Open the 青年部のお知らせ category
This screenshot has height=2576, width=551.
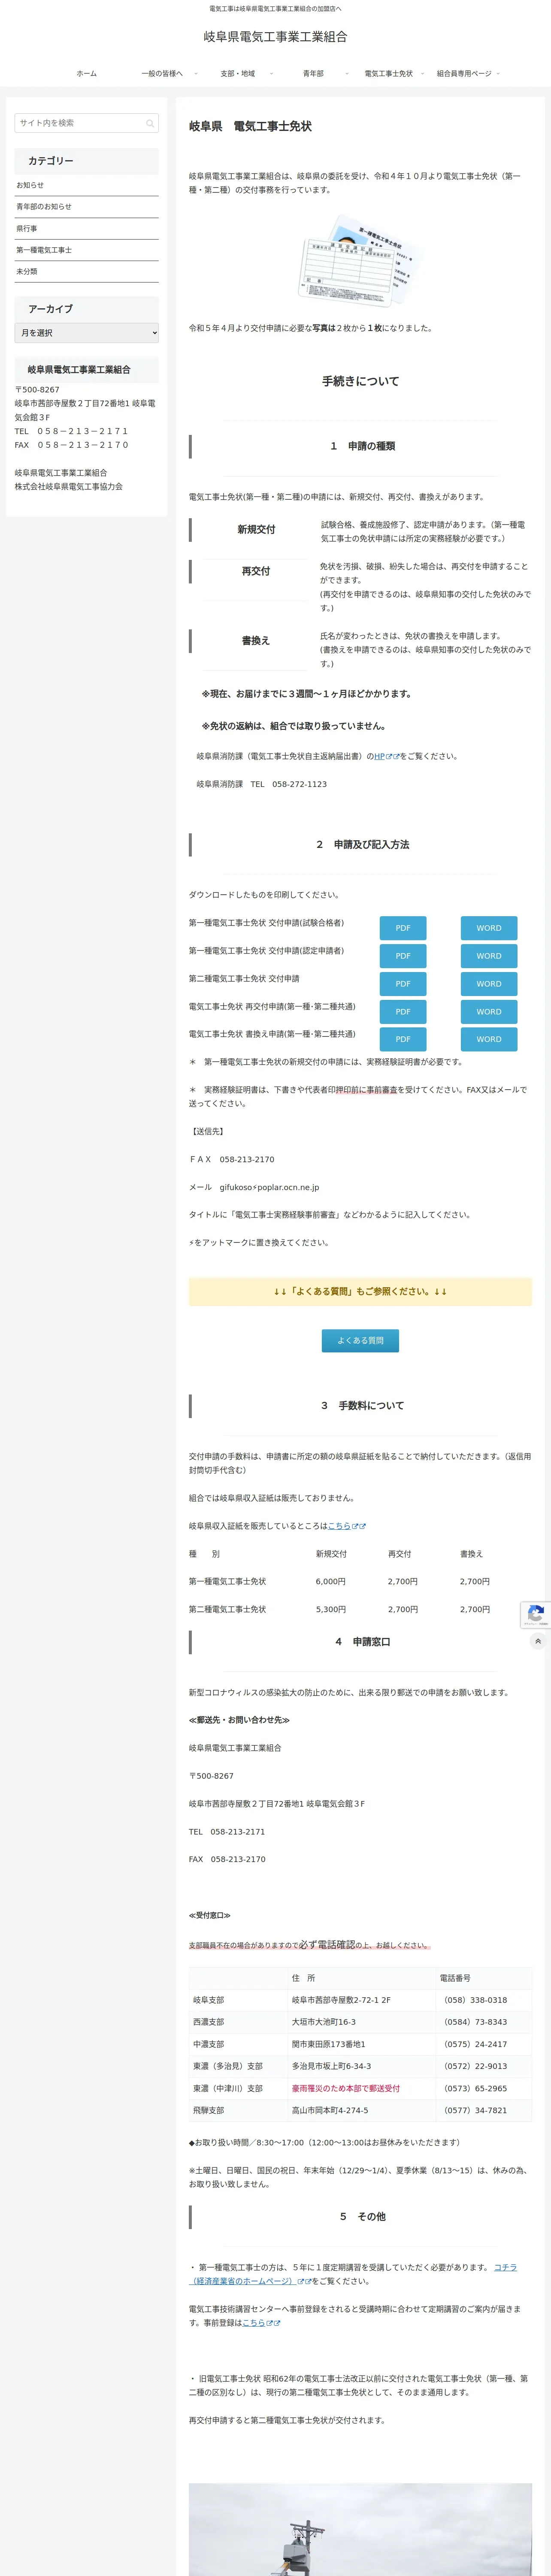pos(87,207)
